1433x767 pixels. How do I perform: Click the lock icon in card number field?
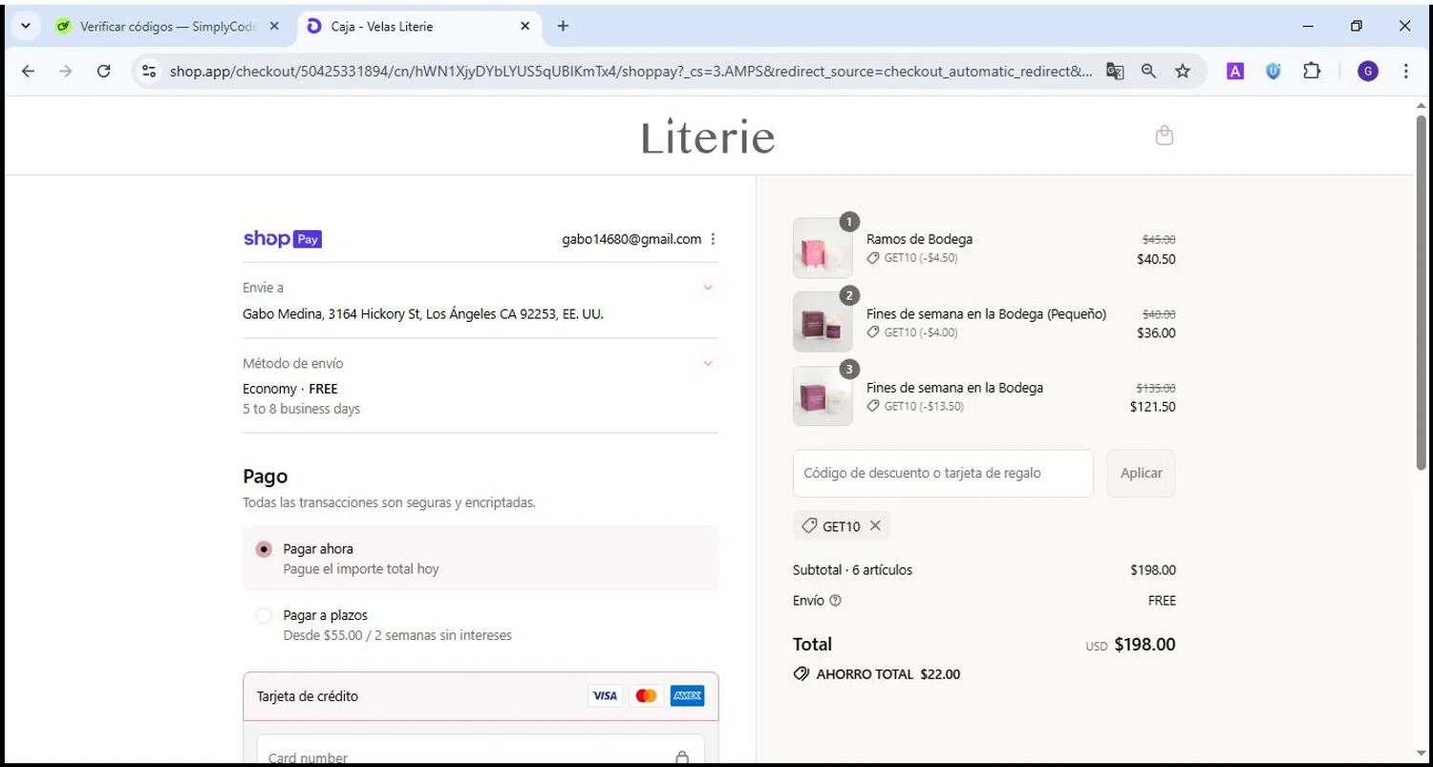(x=682, y=757)
